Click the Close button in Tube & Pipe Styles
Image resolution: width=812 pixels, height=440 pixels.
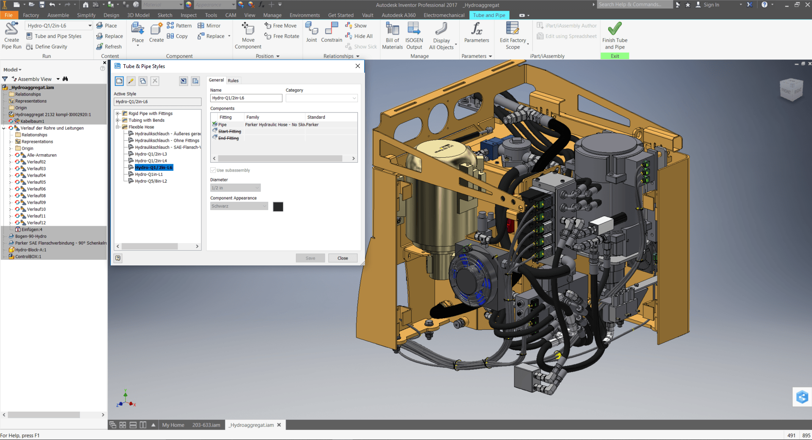coord(343,258)
